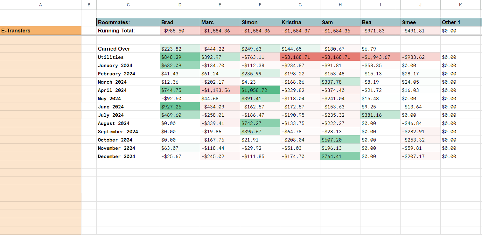
Task: Select column D header
Action: point(180,5)
